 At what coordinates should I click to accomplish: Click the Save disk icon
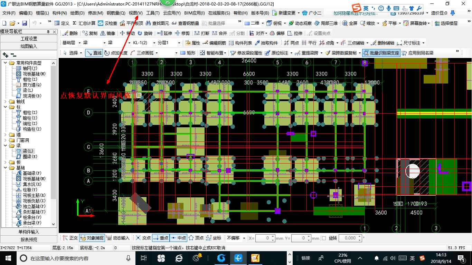coord(25,23)
